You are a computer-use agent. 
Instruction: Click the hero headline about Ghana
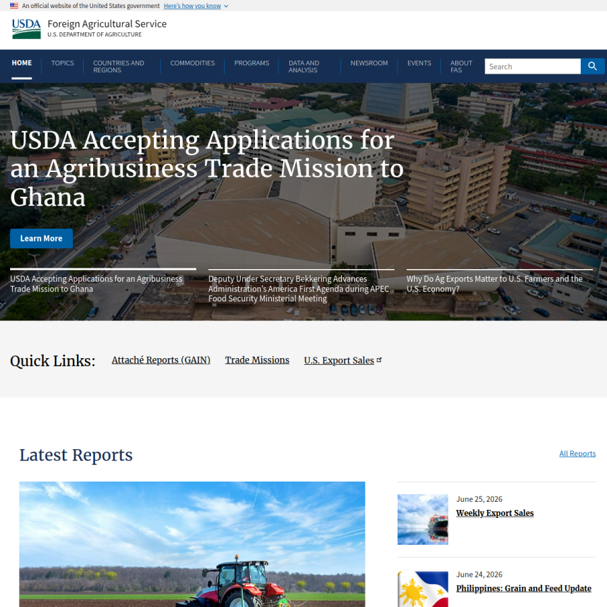[207, 169]
